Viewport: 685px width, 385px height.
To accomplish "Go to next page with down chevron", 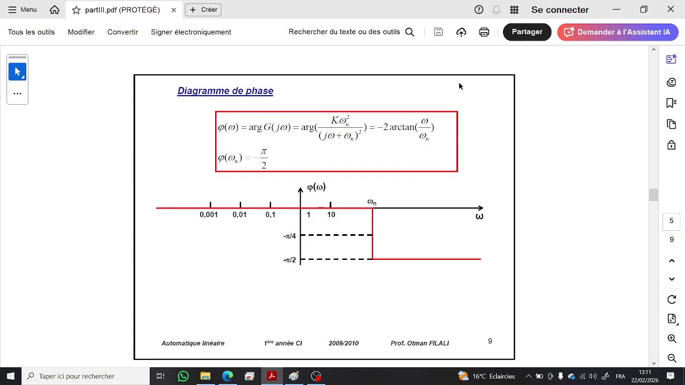I will pos(672,279).
